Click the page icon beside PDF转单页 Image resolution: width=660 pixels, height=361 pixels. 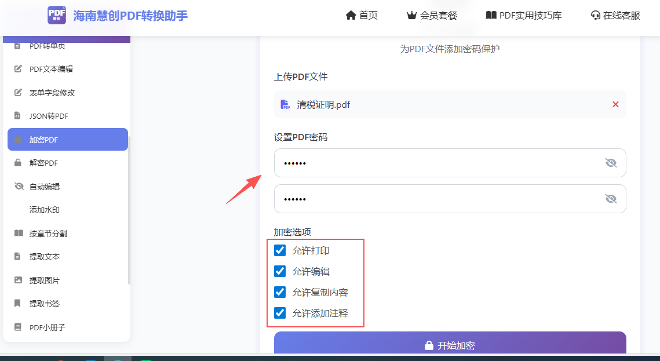[x=17, y=45]
